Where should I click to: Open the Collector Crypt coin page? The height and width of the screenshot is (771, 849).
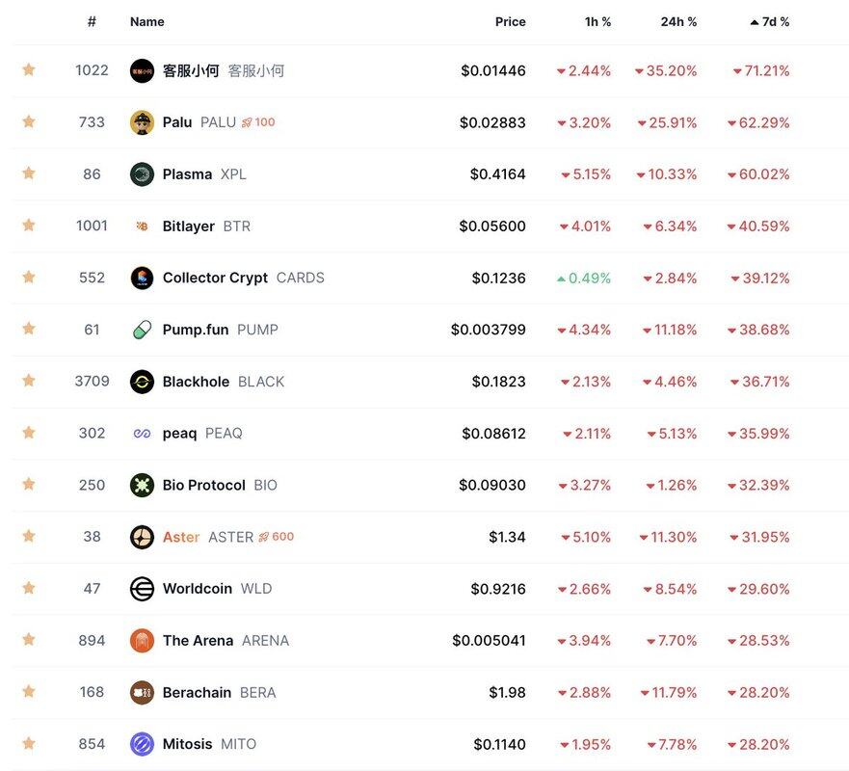[215, 278]
